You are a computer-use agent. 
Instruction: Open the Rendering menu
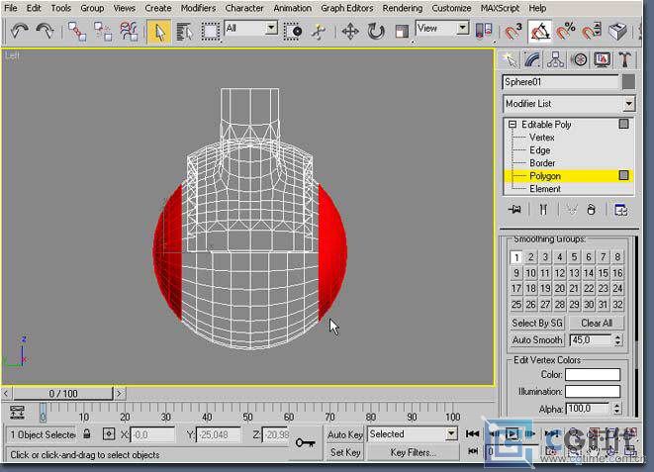(403, 8)
